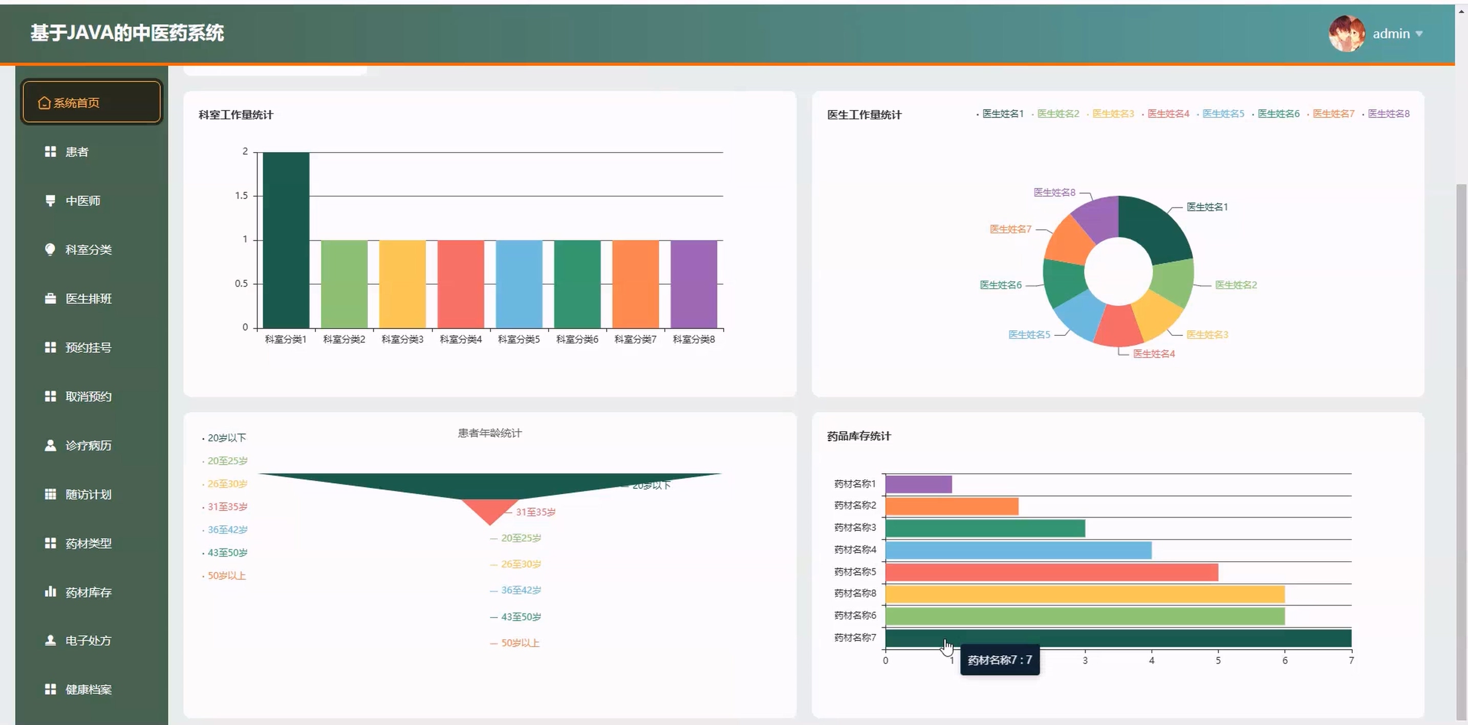Open the 健康档案 menu item
Viewport: 1468px width, 725px height.
click(88, 689)
